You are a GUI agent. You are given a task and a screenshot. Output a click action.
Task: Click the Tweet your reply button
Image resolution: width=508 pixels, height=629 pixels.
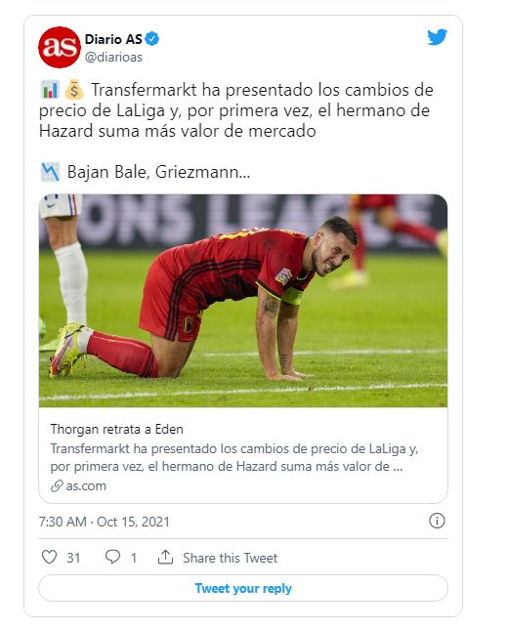click(243, 588)
